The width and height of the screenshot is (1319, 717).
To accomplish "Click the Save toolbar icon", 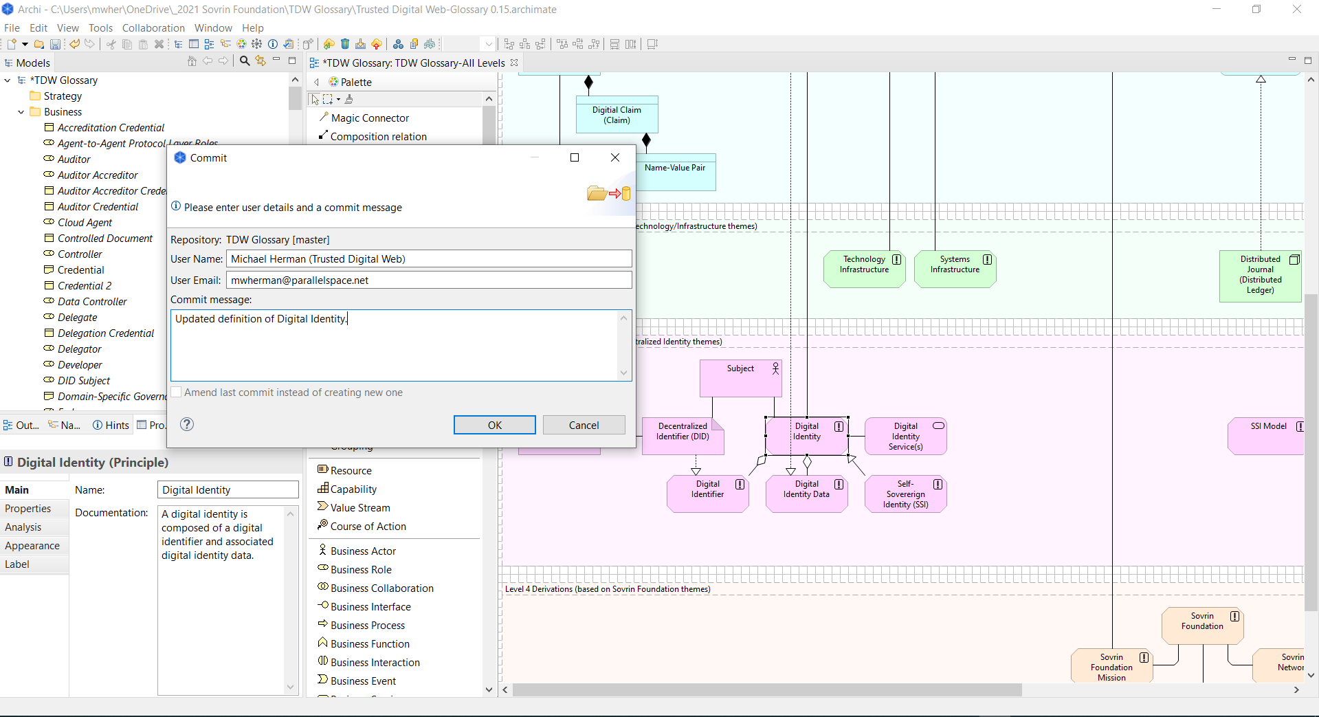I will click(x=55, y=44).
